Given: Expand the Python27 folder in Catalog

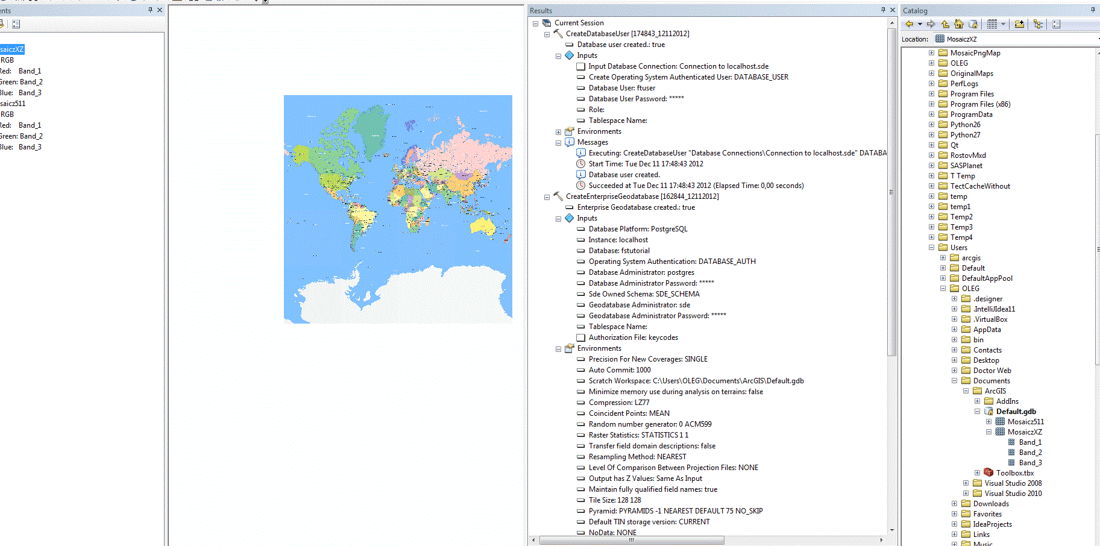Looking at the screenshot, I should [931, 135].
